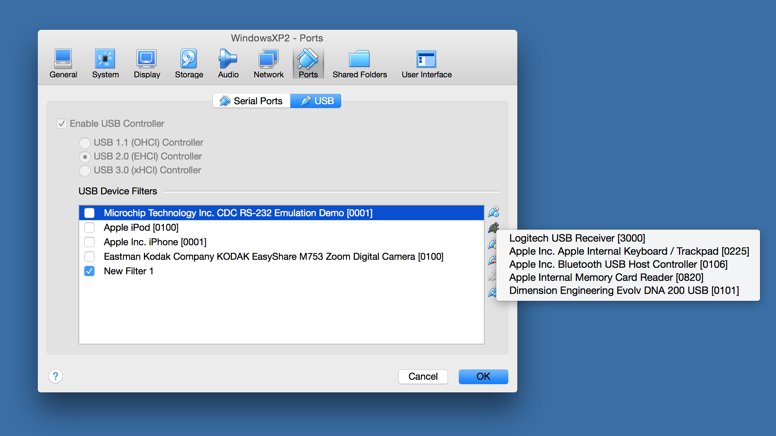This screenshot has height=436, width=776.
Task: Choose Logitech USB Receiver [3000] from menu
Action: point(628,238)
